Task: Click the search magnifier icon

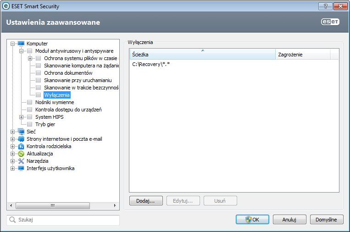Action: (x=12, y=220)
